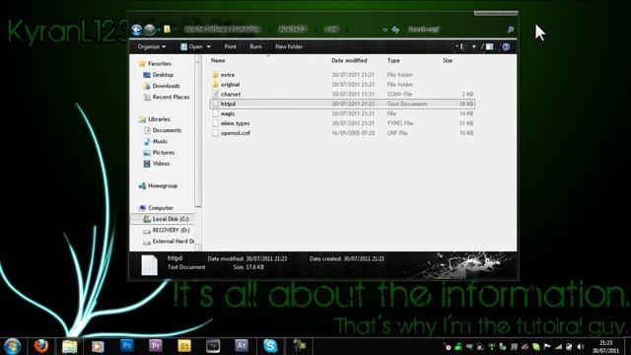Screen dimensions: 631x355
Task: Go back with the Explorer back arrow
Action: [x=137, y=30]
